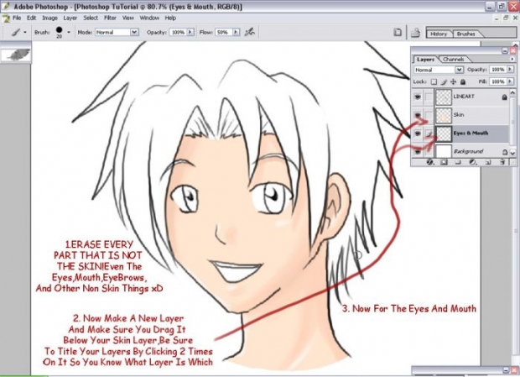
Task: Click the Flow 50% value field
Action: tap(224, 32)
